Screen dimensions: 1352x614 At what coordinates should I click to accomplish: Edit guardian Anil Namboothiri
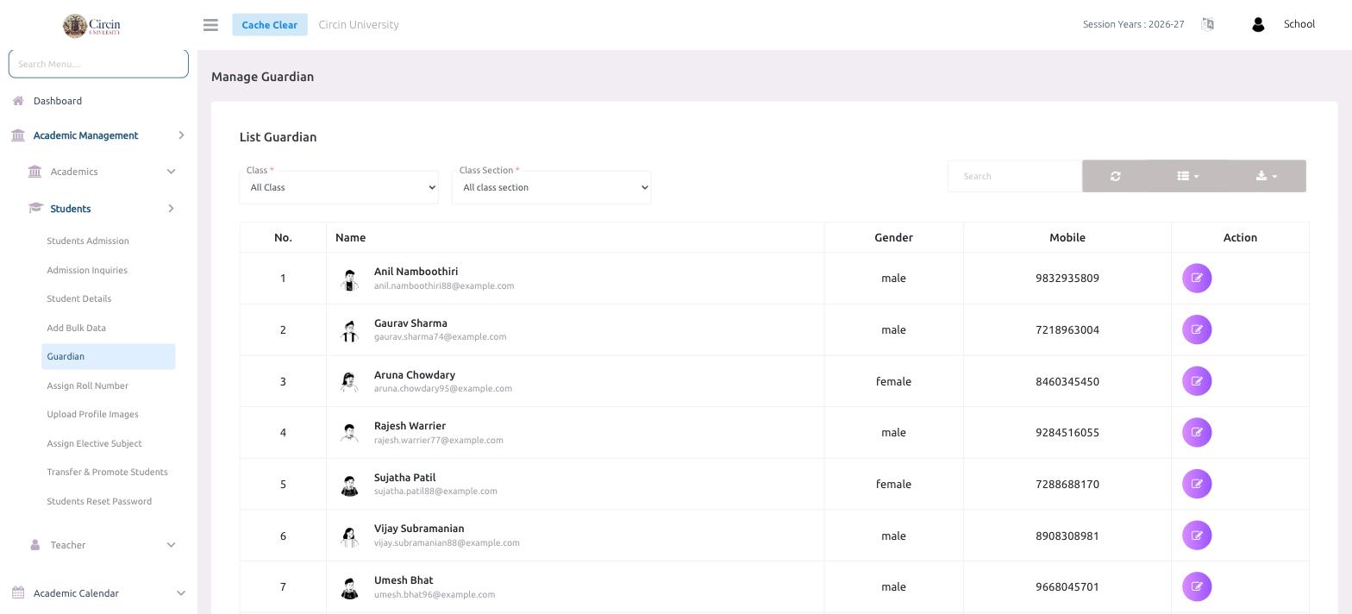[1197, 279]
